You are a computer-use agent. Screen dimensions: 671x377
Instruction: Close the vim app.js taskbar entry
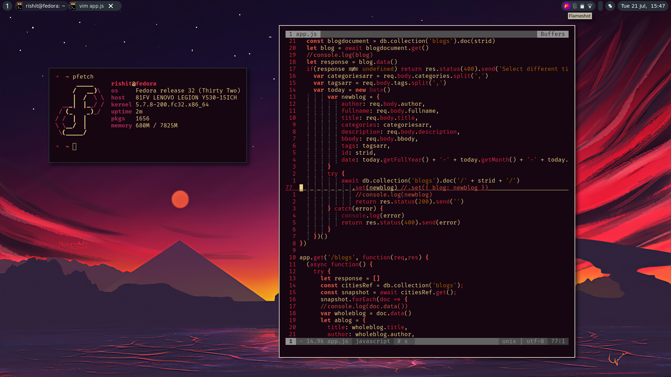tap(111, 6)
